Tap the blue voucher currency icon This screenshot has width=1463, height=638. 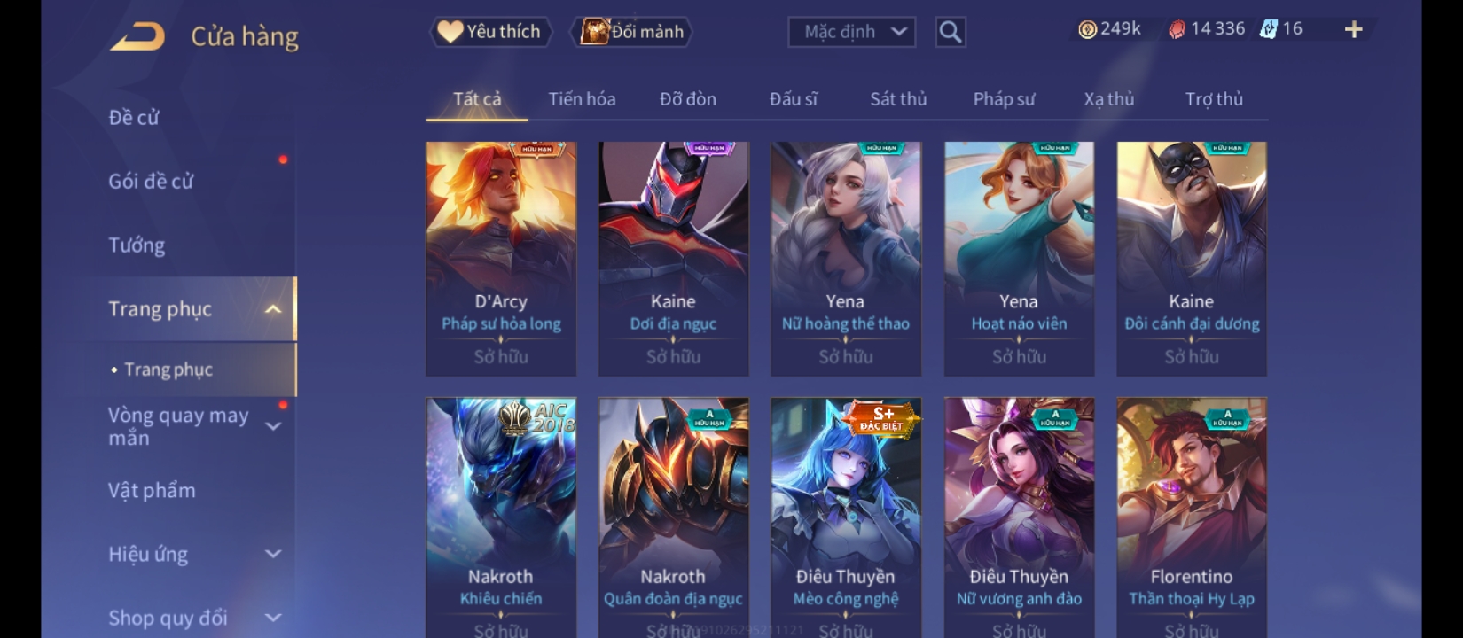tap(1269, 29)
